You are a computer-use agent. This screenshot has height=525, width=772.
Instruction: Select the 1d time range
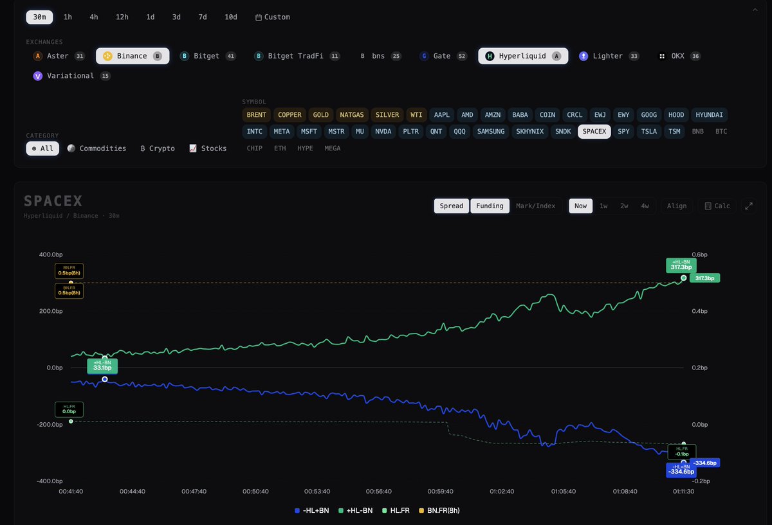pos(150,17)
